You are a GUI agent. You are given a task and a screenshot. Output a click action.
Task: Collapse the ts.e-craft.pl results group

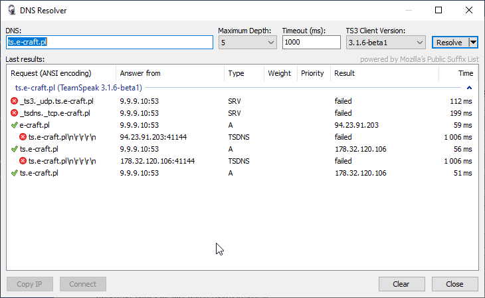469,87
